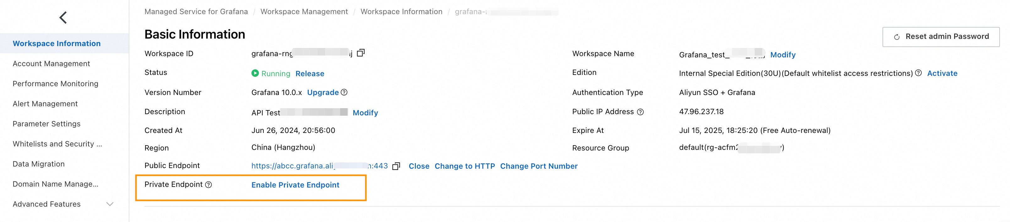Click the back arrow in the sidebar

pos(63,18)
